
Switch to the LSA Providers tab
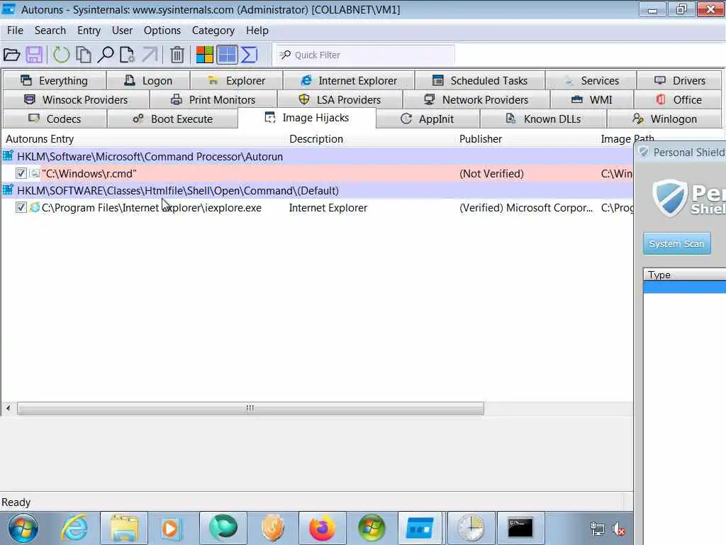[x=340, y=99]
